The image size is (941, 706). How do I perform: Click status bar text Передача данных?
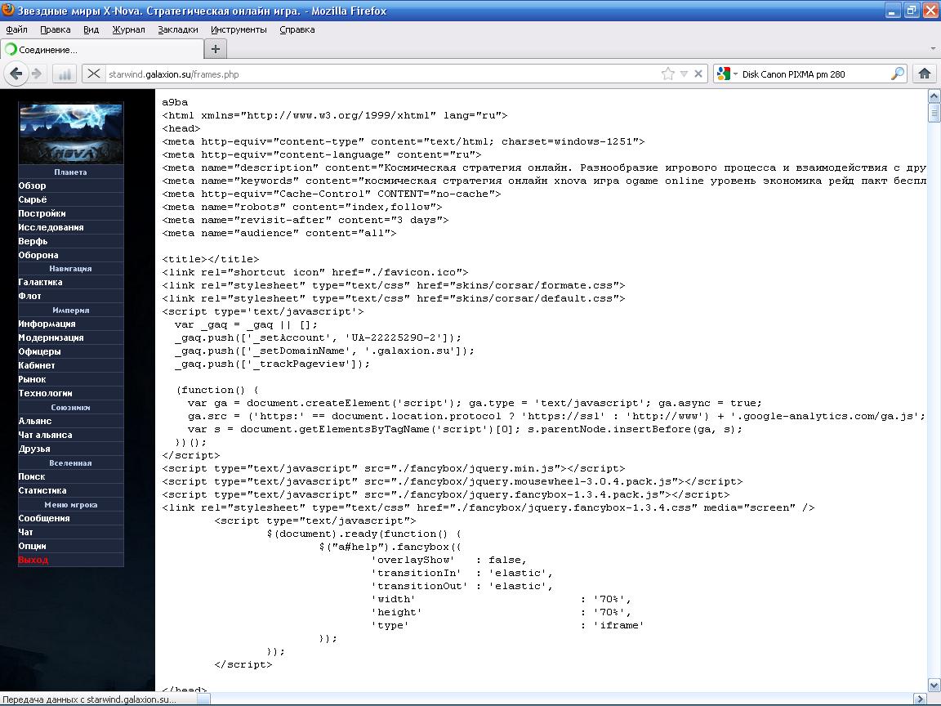tap(89, 699)
